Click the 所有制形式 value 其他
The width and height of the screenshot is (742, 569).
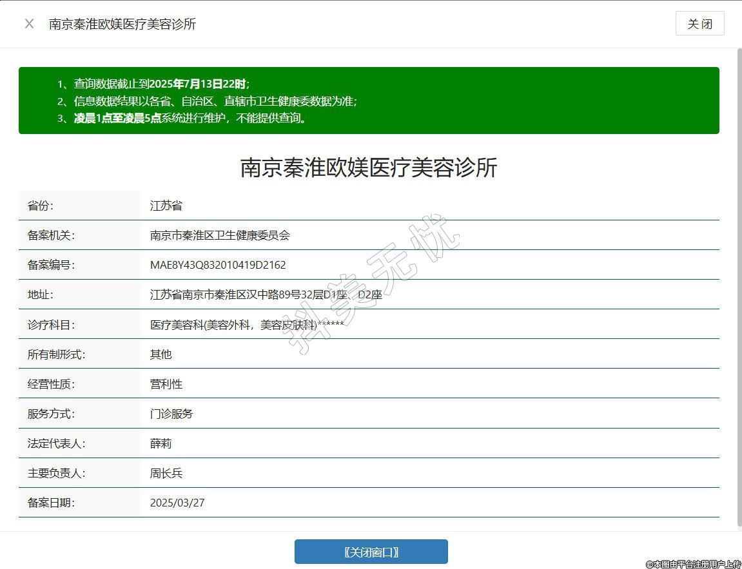(161, 354)
